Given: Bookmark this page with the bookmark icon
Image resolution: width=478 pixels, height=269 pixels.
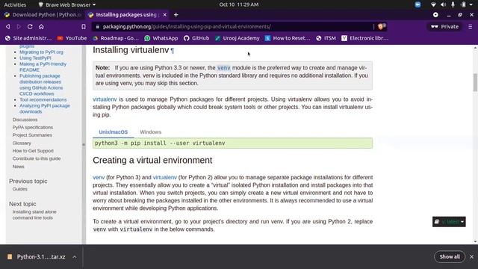Looking at the screenshot, I should pyautogui.click(x=84, y=27).
